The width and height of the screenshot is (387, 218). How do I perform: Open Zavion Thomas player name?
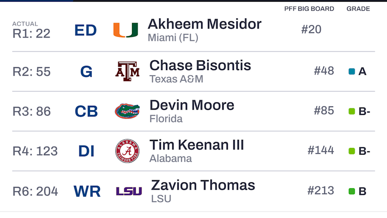[203, 185]
